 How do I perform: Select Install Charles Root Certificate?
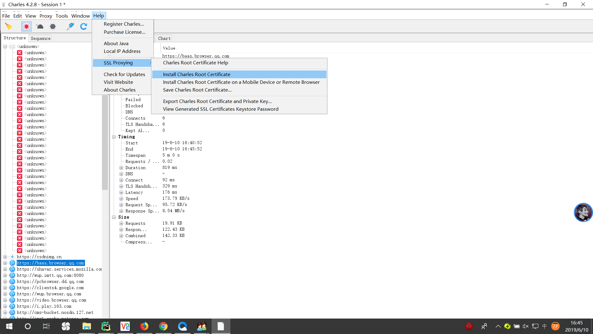(196, 74)
